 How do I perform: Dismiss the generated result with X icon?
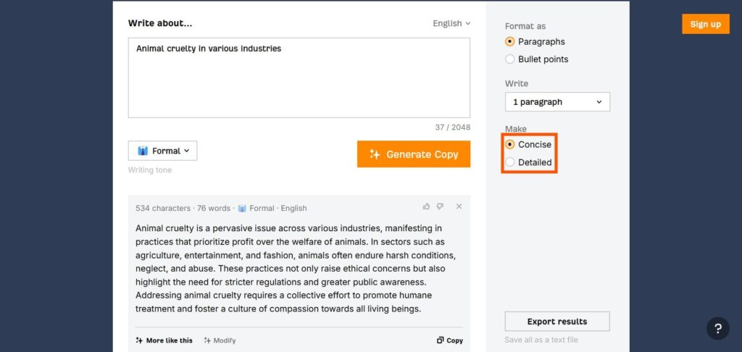click(459, 206)
